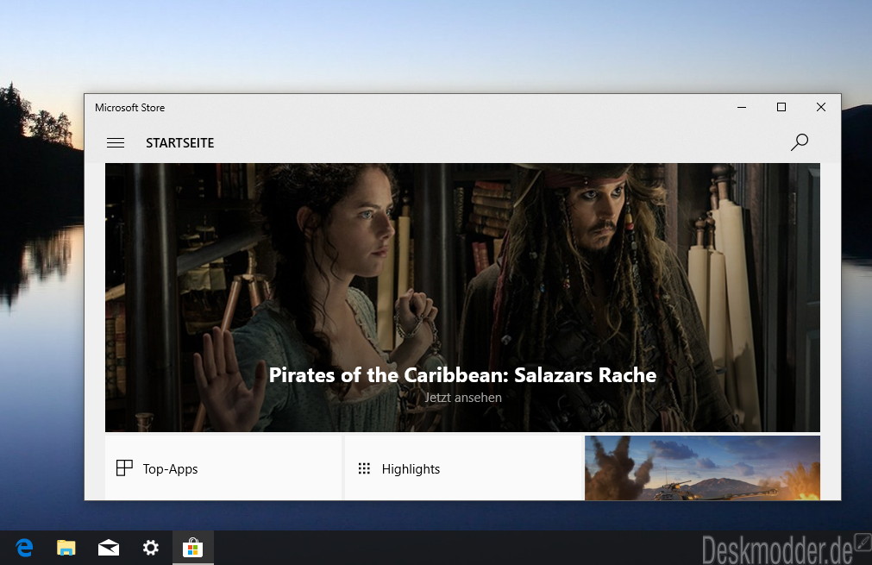Open the hamburger navigation menu
Screen dimensions: 872x565
point(116,143)
